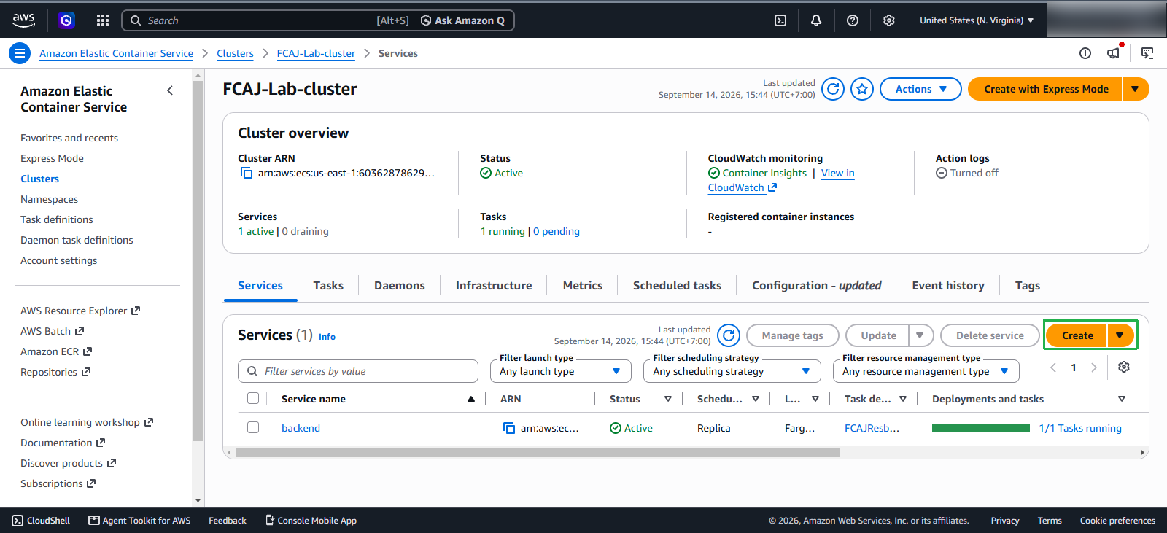The image size is (1167, 533).
Task: Open the region selector United States
Action: tap(977, 20)
